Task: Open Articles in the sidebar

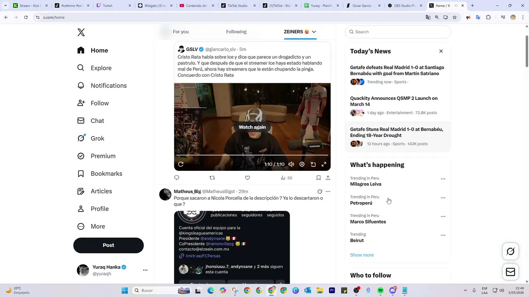Action: (x=95, y=191)
